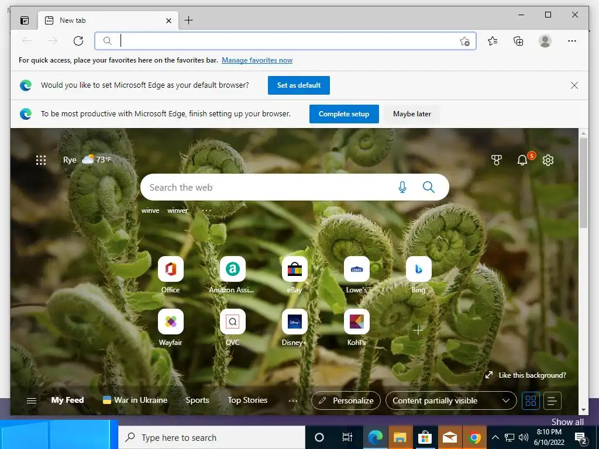Open Kohl's quick link
This screenshot has height=449, width=599.
356,327
